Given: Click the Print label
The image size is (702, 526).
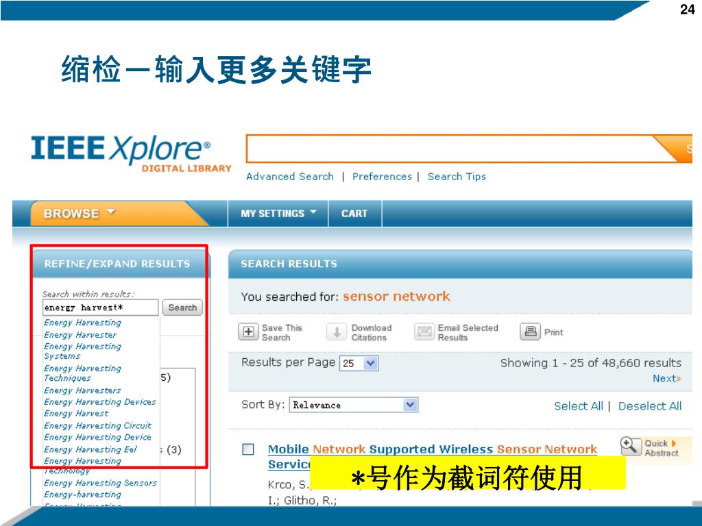Looking at the screenshot, I should [553, 332].
